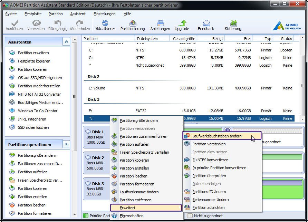The width and height of the screenshot is (308, 222).
Task: Choose Partitionsgröße ändern from context menu
Action: pyautogui.click(x=146, y=120)
